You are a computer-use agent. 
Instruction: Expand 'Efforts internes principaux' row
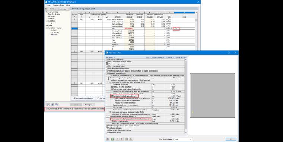click(x=107, y=64)
